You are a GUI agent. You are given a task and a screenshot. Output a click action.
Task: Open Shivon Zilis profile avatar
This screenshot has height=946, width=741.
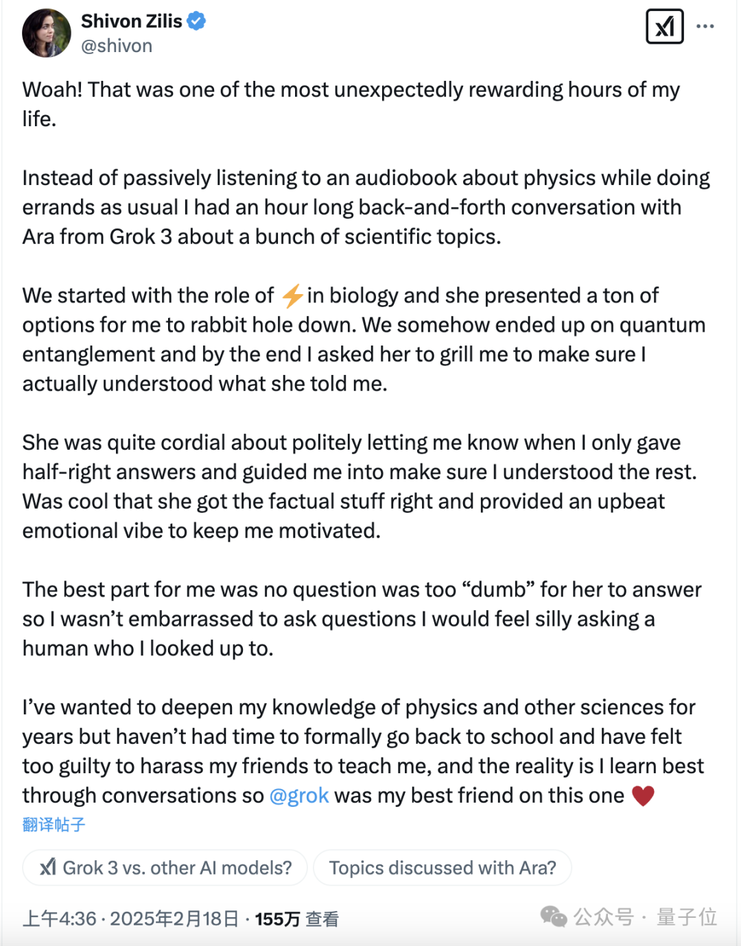(47, 33)
